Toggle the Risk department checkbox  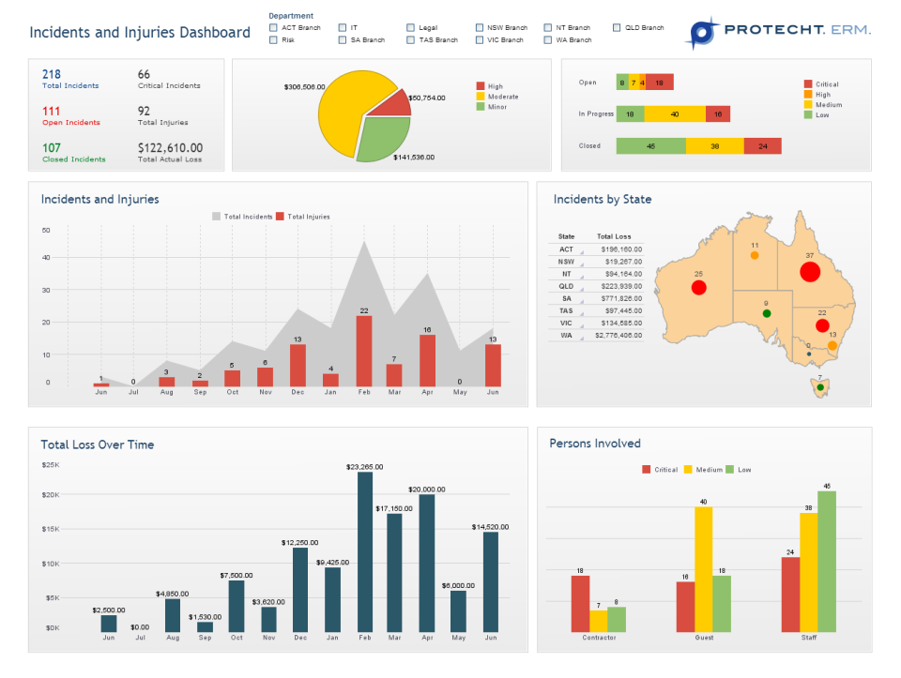273,40
